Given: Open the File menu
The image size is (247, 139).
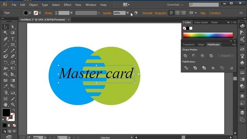Looking at the screenshot, I should coord(14,5).
